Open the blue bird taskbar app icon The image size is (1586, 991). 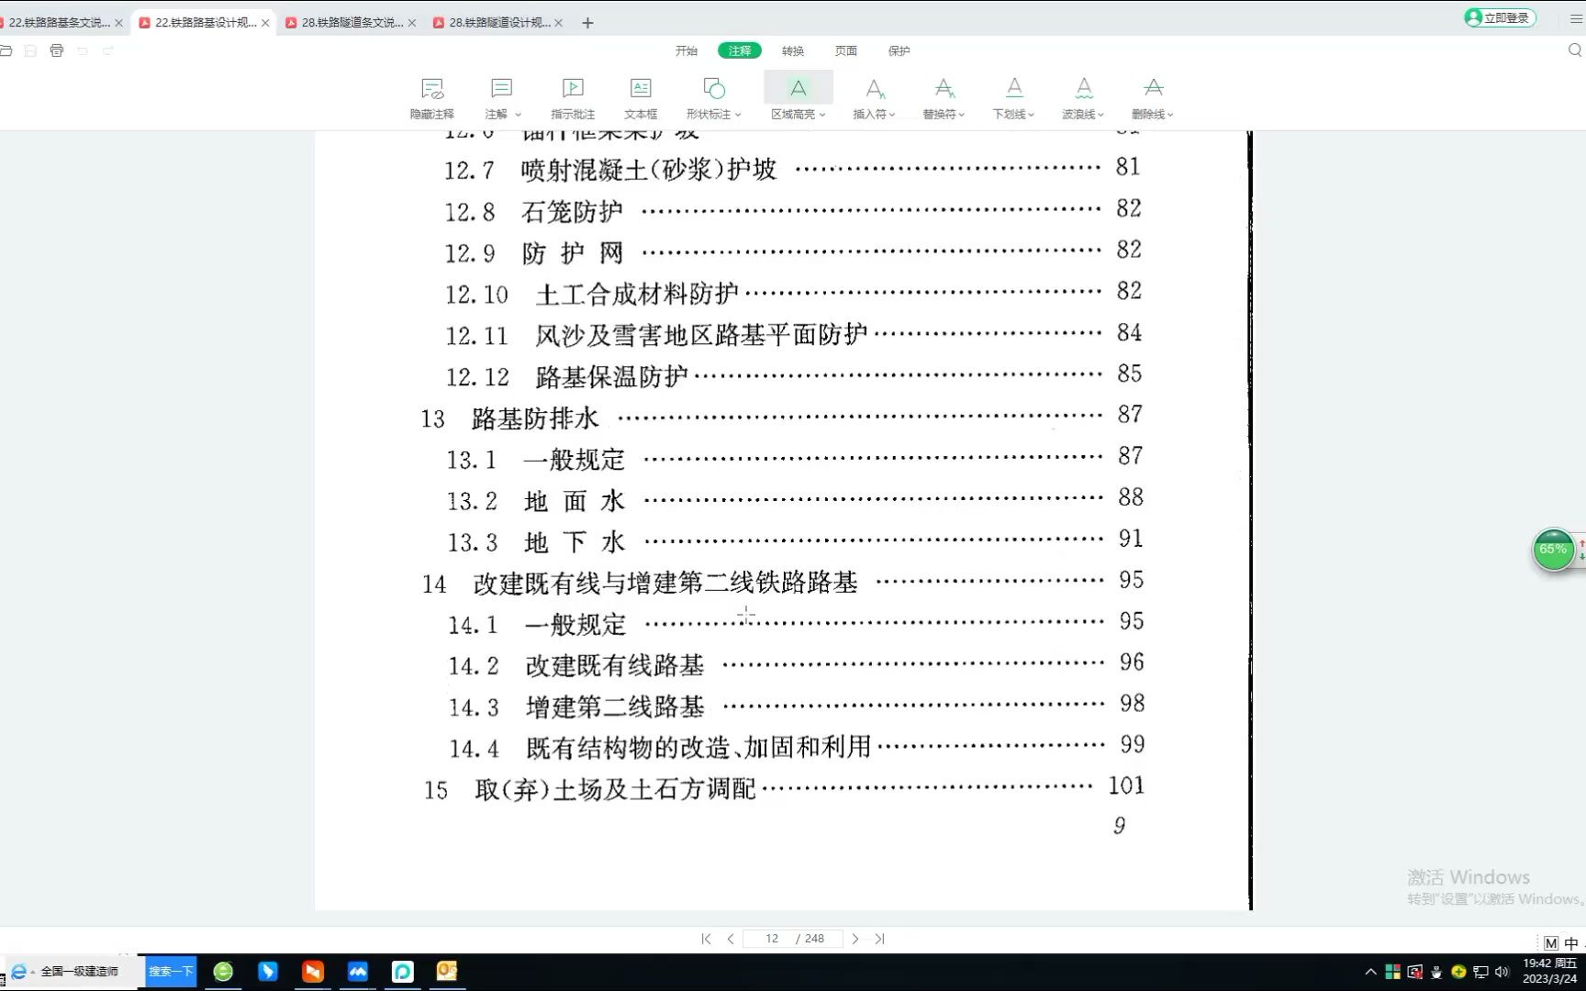268,972
